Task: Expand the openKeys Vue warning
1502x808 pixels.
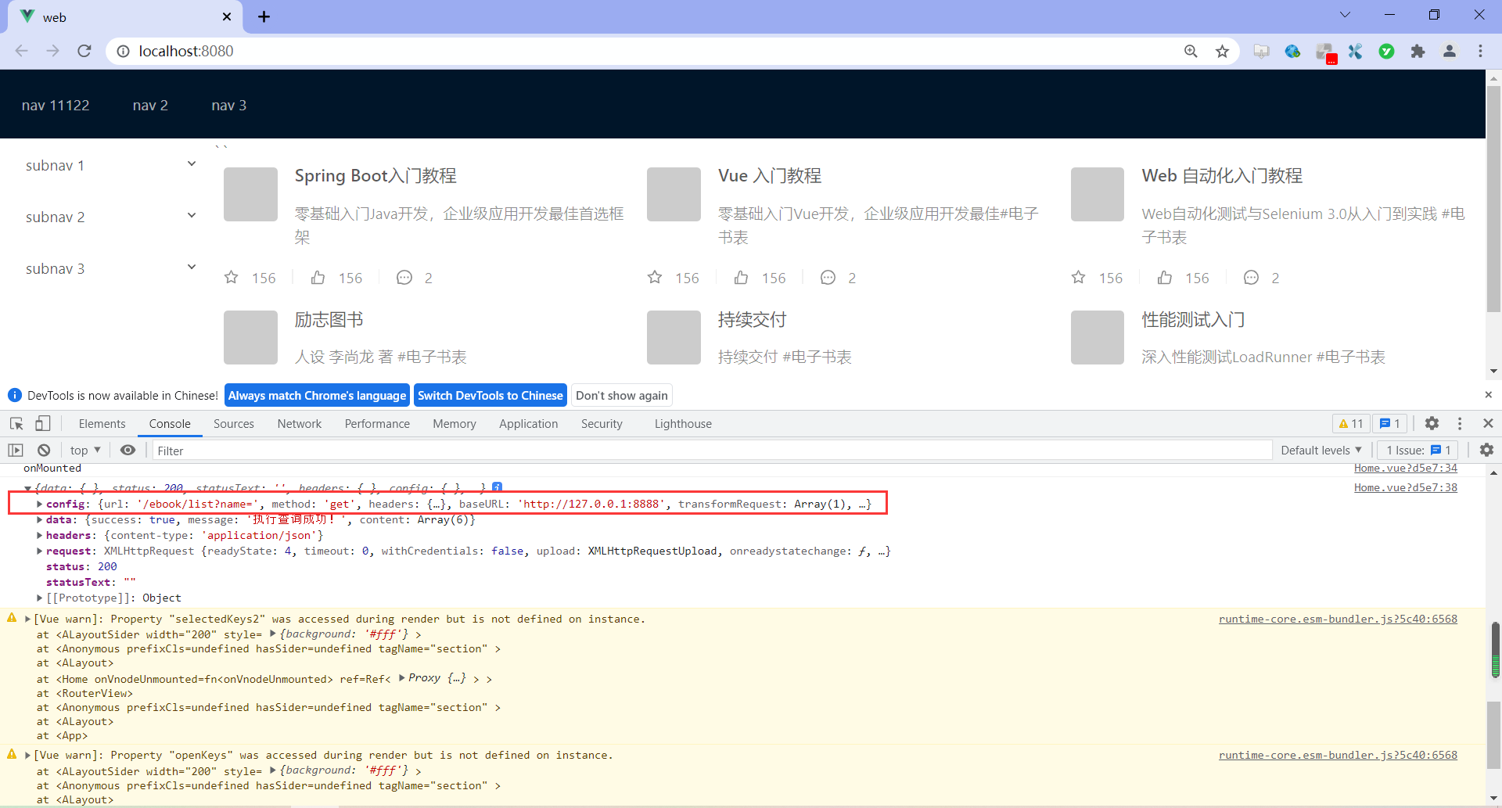Action: 27,755
